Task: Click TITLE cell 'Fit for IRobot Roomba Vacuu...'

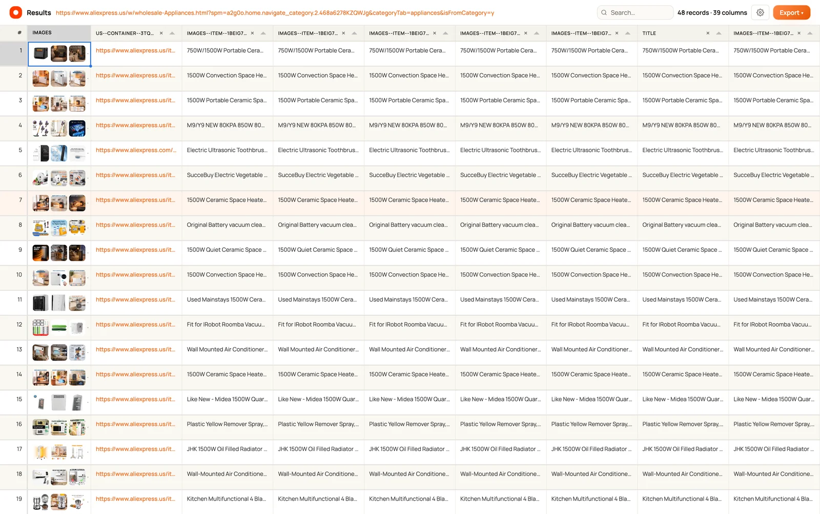Action: pos(683,325)
